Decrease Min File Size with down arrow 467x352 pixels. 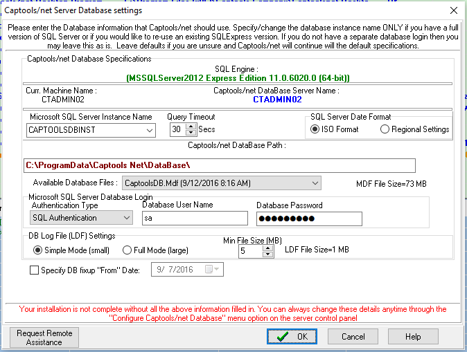(x=267, y=254)
